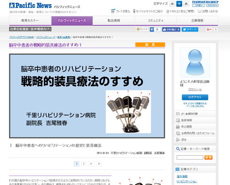
Task: Click the Facebook いいね! button
Action: coord(171,30)
